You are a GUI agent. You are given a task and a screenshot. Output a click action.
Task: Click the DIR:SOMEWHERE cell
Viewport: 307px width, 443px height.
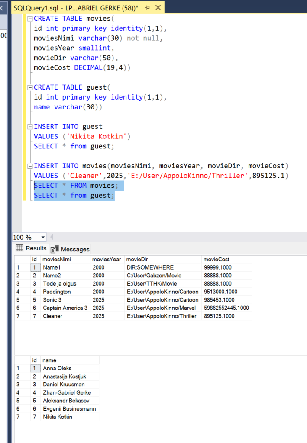click(163, 267)
